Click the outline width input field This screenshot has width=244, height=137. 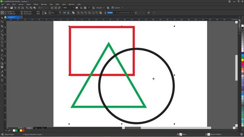pos(111,13)
